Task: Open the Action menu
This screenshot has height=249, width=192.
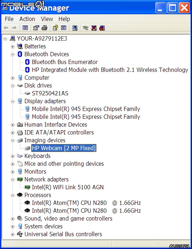Action: tap(27, 19)
